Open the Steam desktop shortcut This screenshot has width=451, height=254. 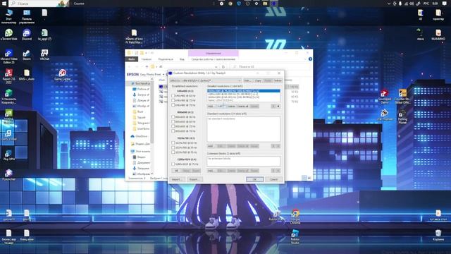(27, 55)
